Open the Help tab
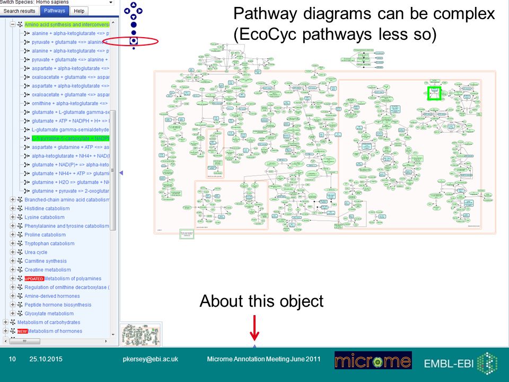This screenshot has width=509, height=382. pos(79,11)
